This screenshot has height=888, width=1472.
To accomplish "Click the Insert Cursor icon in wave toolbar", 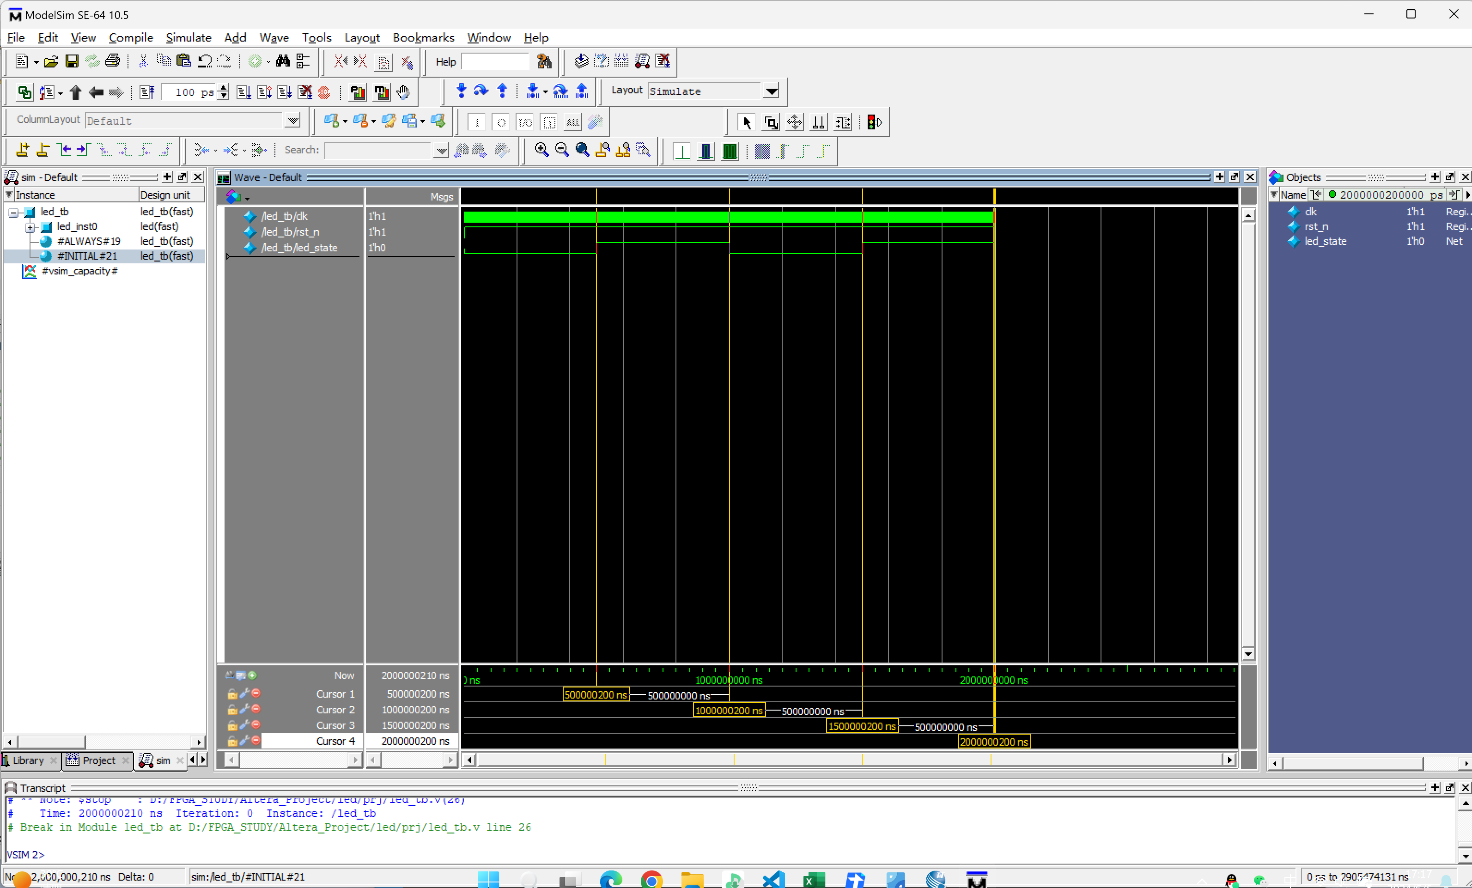I will [x=23, y=150].
